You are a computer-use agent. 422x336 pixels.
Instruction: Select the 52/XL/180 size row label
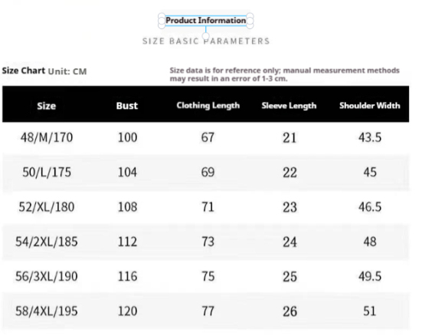click(47, 207)
